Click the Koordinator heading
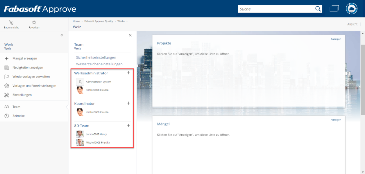 85,104
